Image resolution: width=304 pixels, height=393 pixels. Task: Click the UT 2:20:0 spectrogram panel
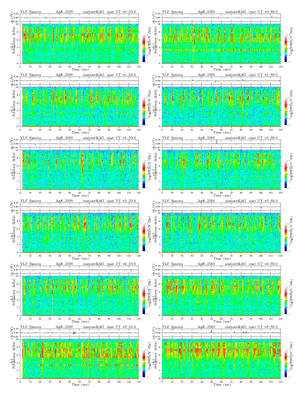[79, 170]
